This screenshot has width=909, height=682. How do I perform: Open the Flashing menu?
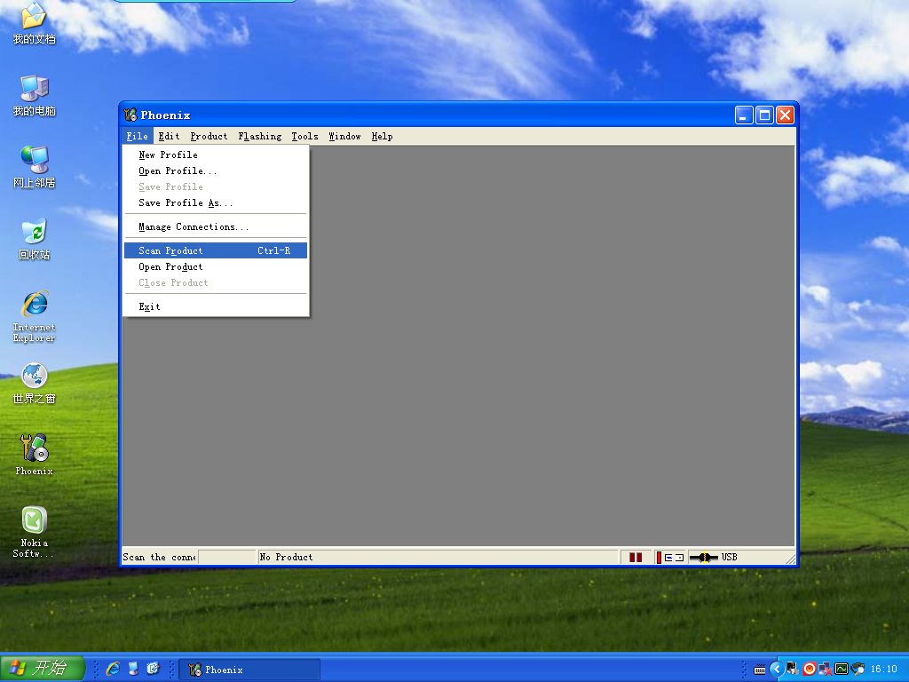click(x=260, y=136)
